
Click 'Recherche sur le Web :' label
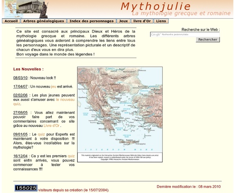tap(201, 30)
